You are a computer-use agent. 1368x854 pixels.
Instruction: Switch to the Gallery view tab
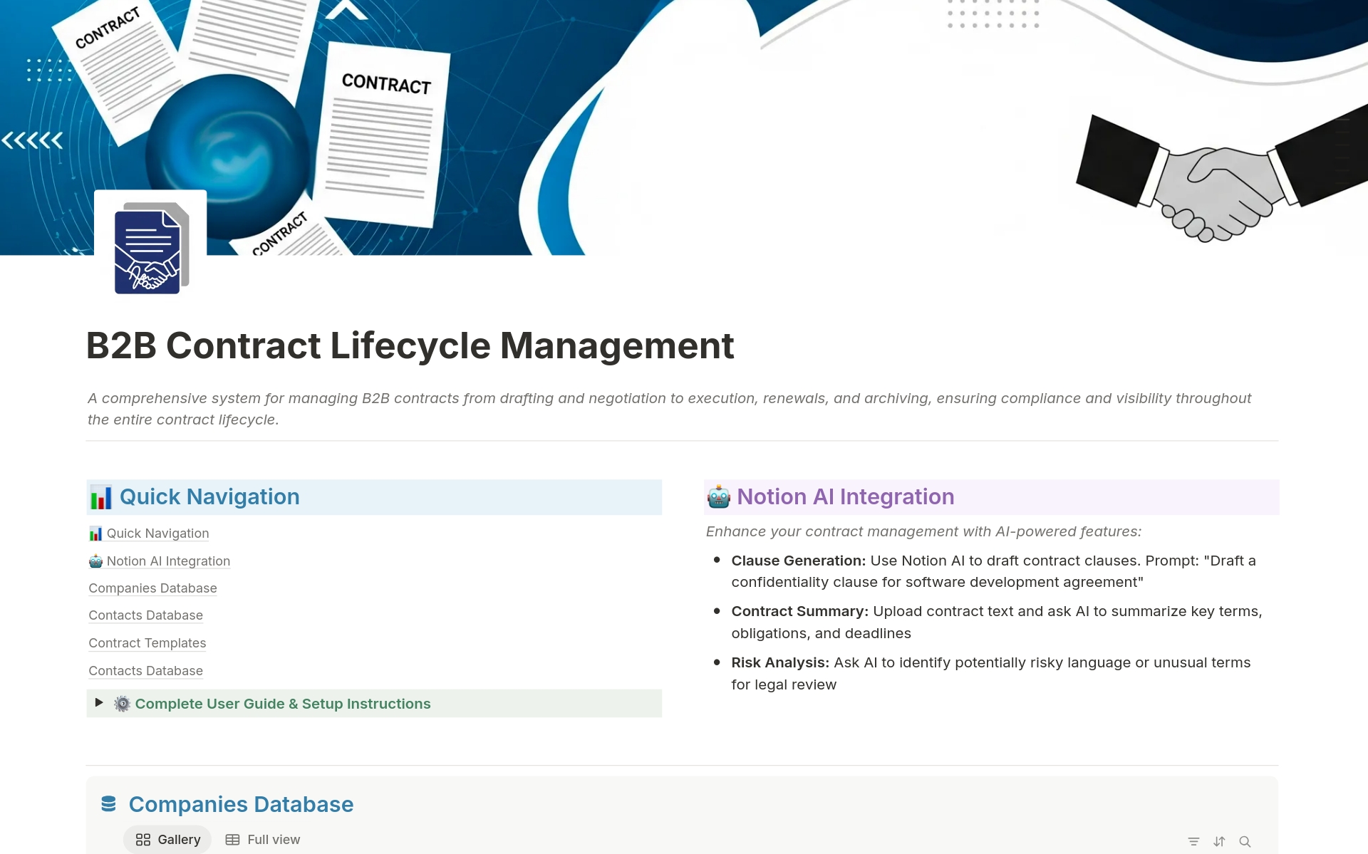(x=168, y=839)
